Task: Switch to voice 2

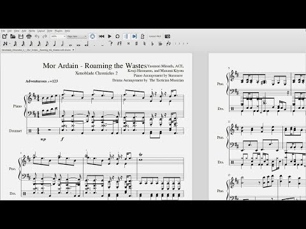Action: tap(180, 43)
